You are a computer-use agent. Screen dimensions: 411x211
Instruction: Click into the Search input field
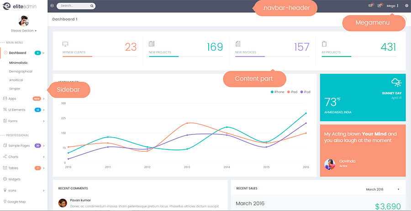pos(73,6)
